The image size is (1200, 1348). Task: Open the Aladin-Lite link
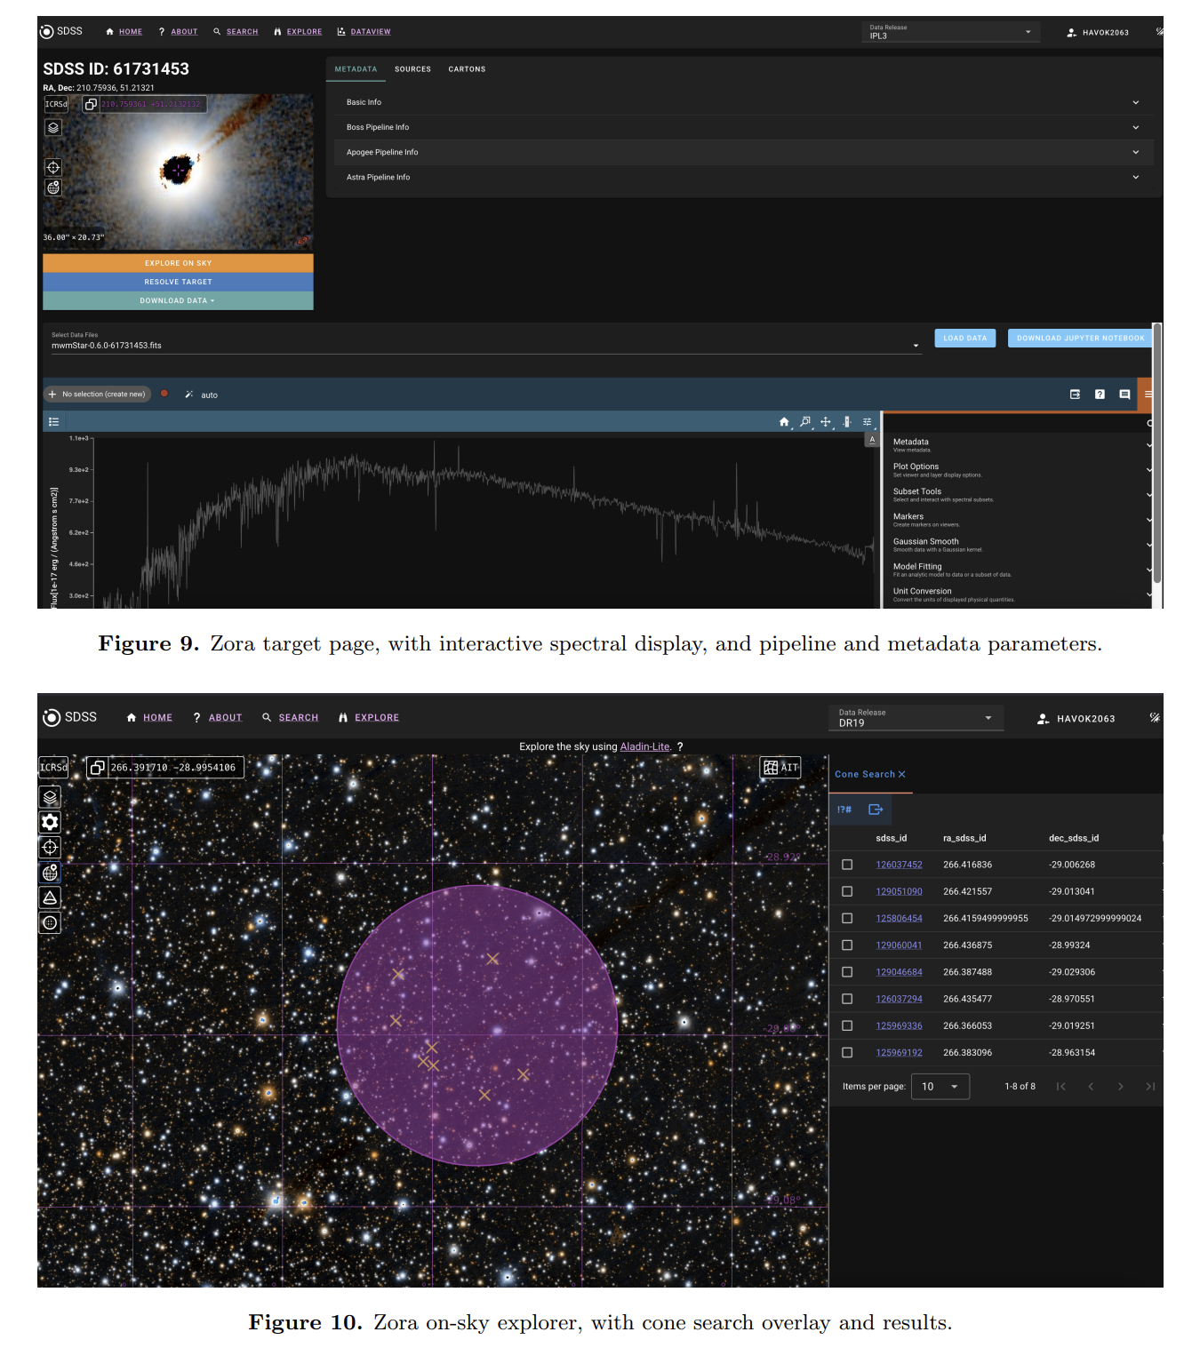(x=644, y=747)
